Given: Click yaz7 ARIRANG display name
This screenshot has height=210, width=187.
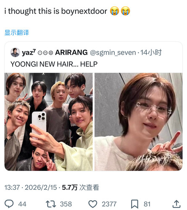Looking at the screenshot, I should [x=55, y=52].
